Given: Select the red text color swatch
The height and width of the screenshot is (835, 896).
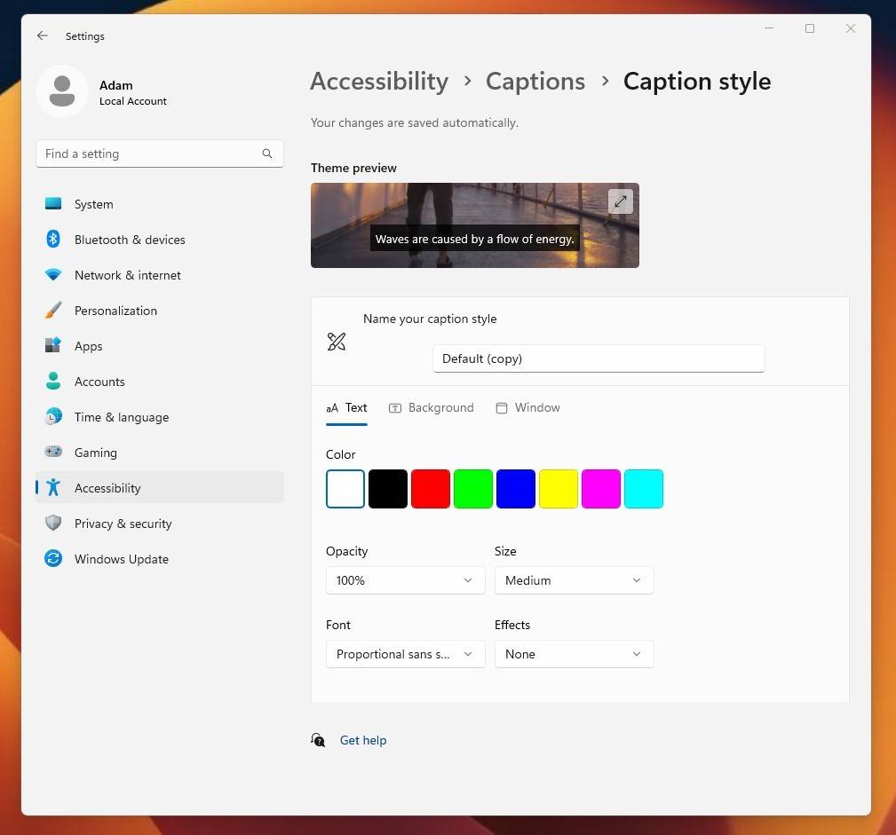Looking at the screenshot, I should pos(430,488).
